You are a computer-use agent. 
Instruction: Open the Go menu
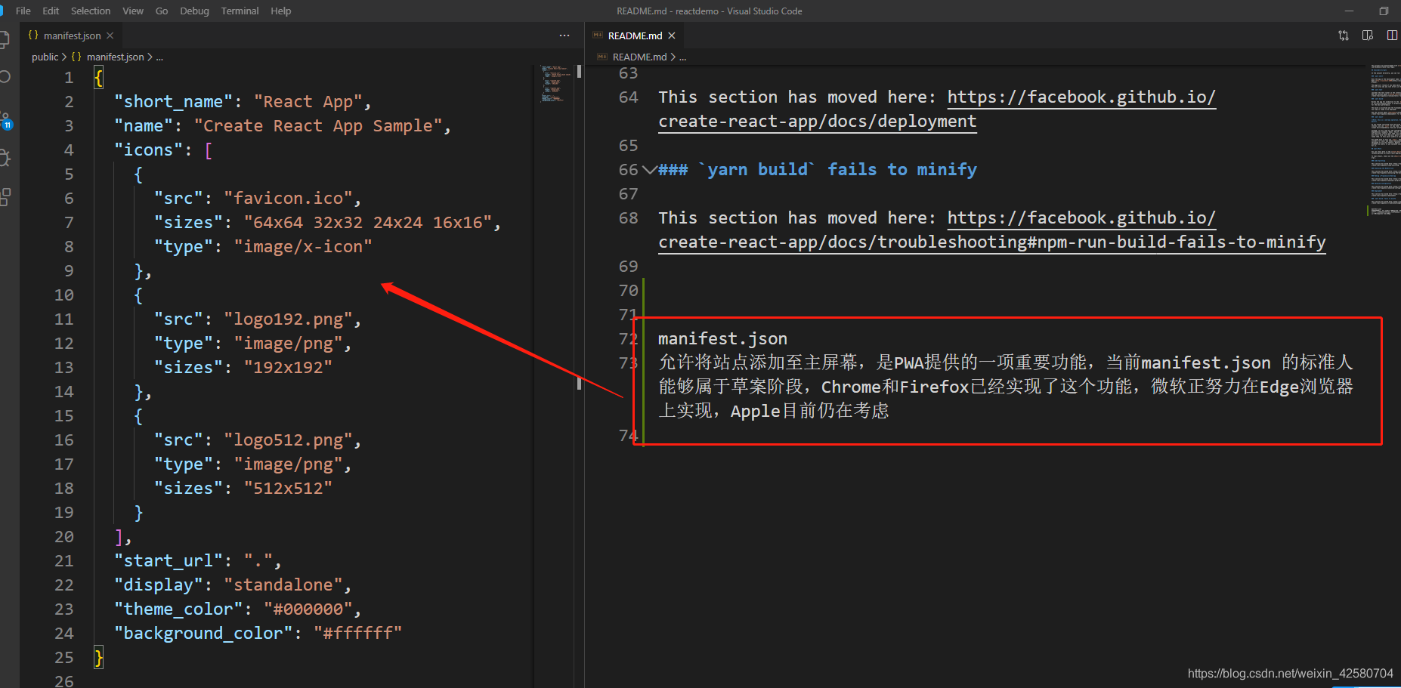162,11
